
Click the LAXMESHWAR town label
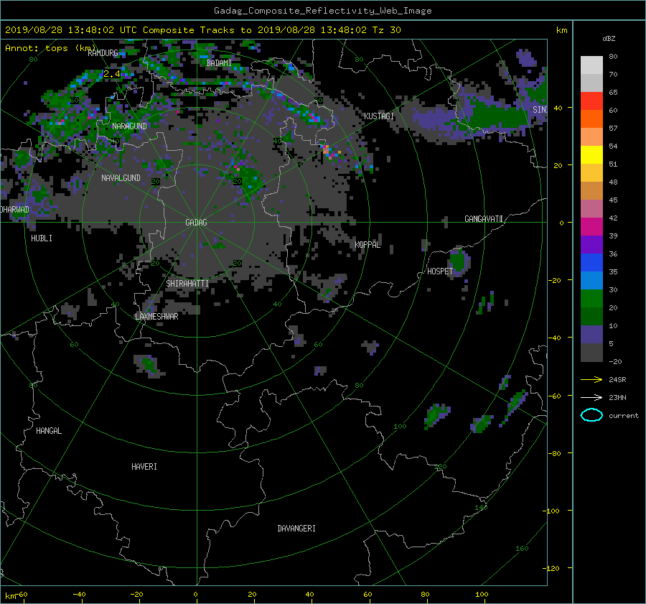click(156, 317)
